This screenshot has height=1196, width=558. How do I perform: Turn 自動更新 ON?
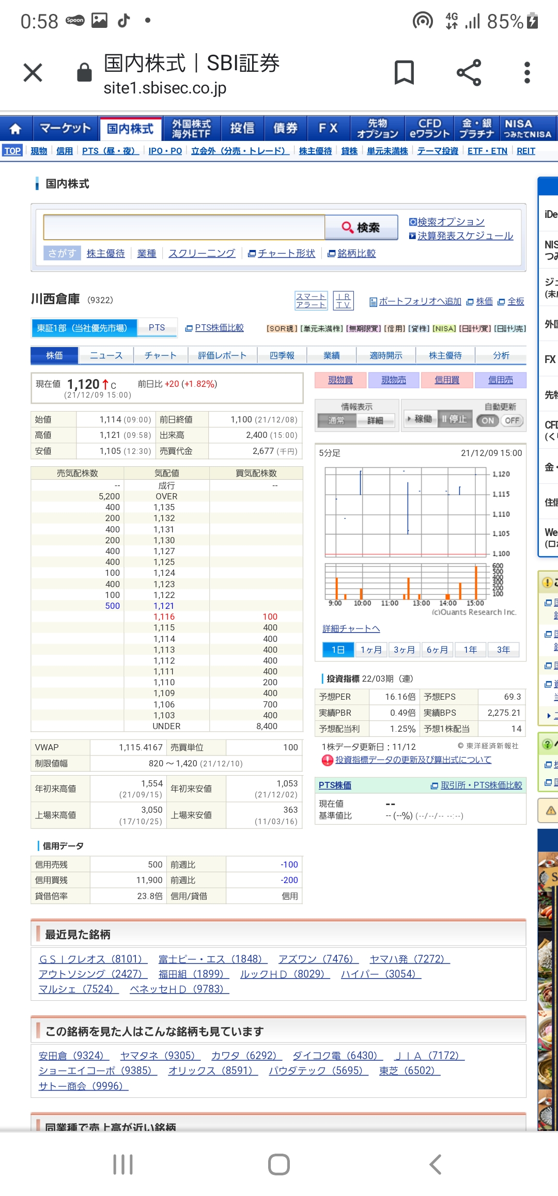pyautogui.click(x=488, y=420)
